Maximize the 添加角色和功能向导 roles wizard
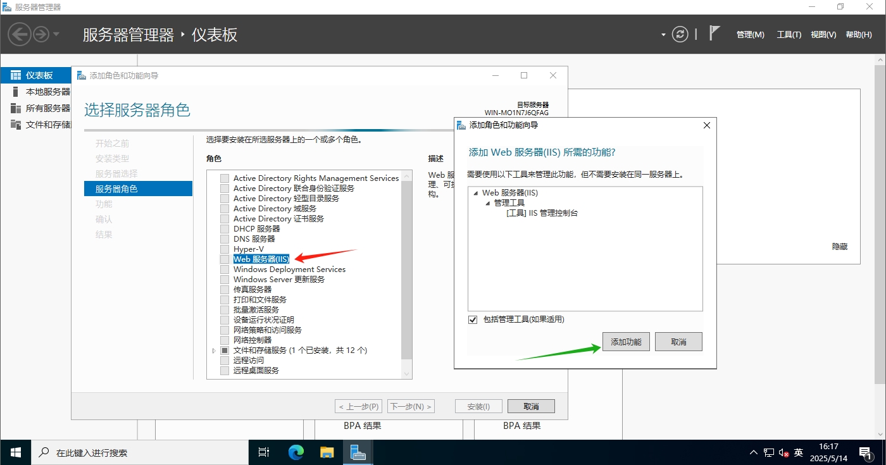The width and height of the screenshot is (886, 465). point(524,75)
